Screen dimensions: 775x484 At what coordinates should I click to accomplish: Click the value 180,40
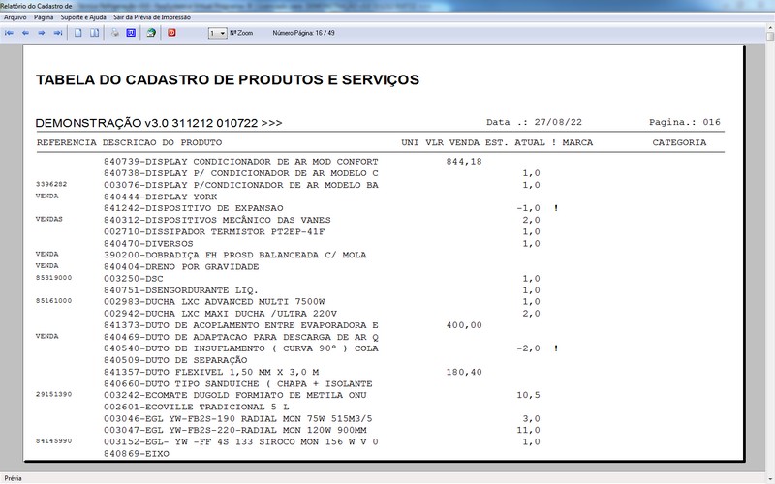click(464, 372)
